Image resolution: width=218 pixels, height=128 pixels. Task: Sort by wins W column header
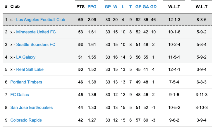click(115, 6)
